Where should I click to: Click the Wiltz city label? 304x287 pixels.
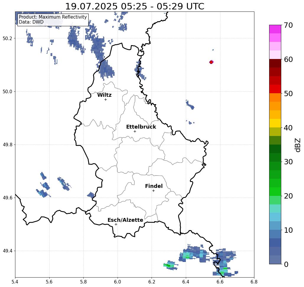[104, 95]
